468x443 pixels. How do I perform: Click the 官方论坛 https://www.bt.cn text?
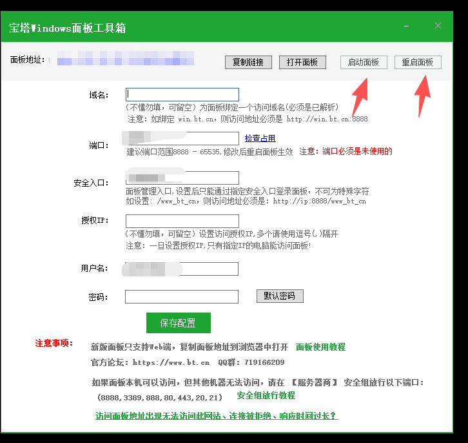(x=150, y=362)
